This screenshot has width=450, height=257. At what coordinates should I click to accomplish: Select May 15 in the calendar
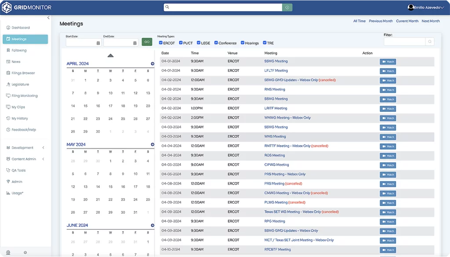[x=110, y=187]
